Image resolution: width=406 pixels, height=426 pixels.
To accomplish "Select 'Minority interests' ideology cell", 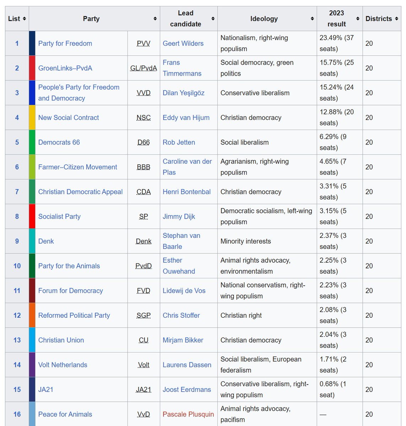I will pyautogui.click(x=267, y=241).
